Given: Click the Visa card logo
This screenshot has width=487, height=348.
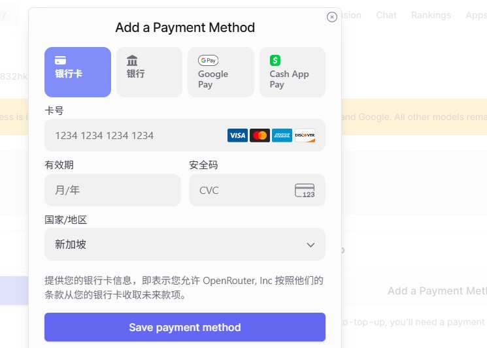Looking at the screenshot, I should 237,135.
